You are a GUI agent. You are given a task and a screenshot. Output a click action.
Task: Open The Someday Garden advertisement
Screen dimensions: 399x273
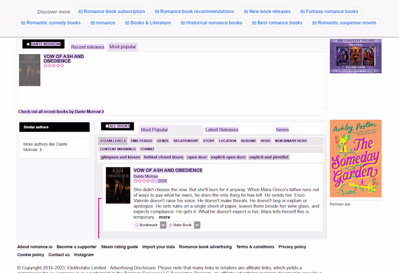355,159
